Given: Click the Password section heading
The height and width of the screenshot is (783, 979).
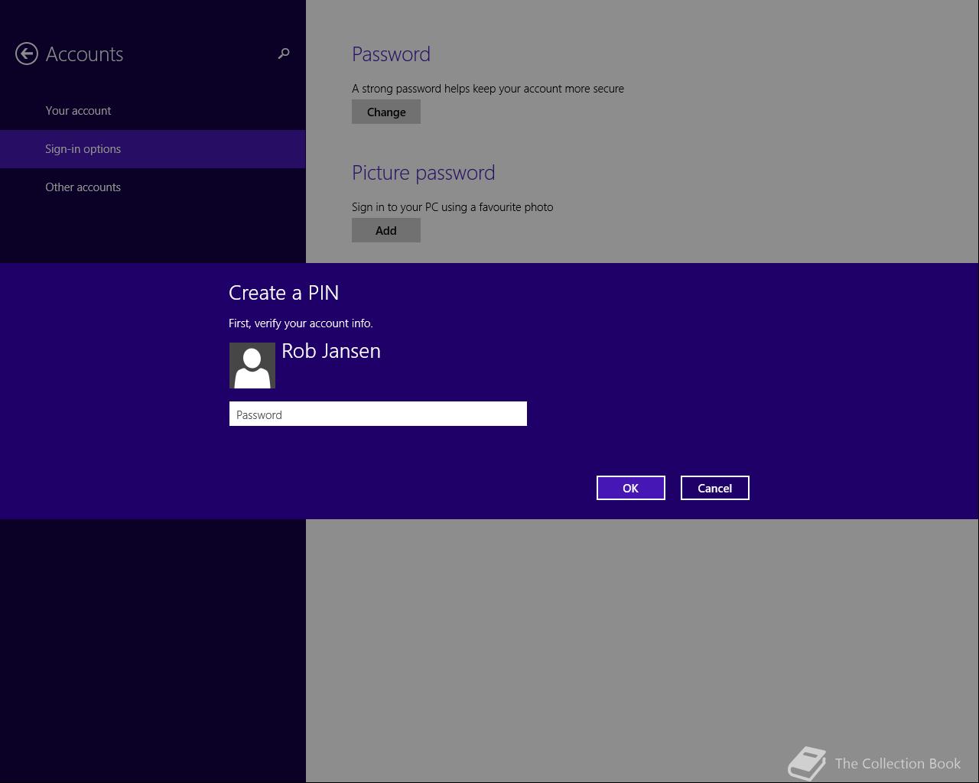Looking at the screenshot, I should click(391, 54).
